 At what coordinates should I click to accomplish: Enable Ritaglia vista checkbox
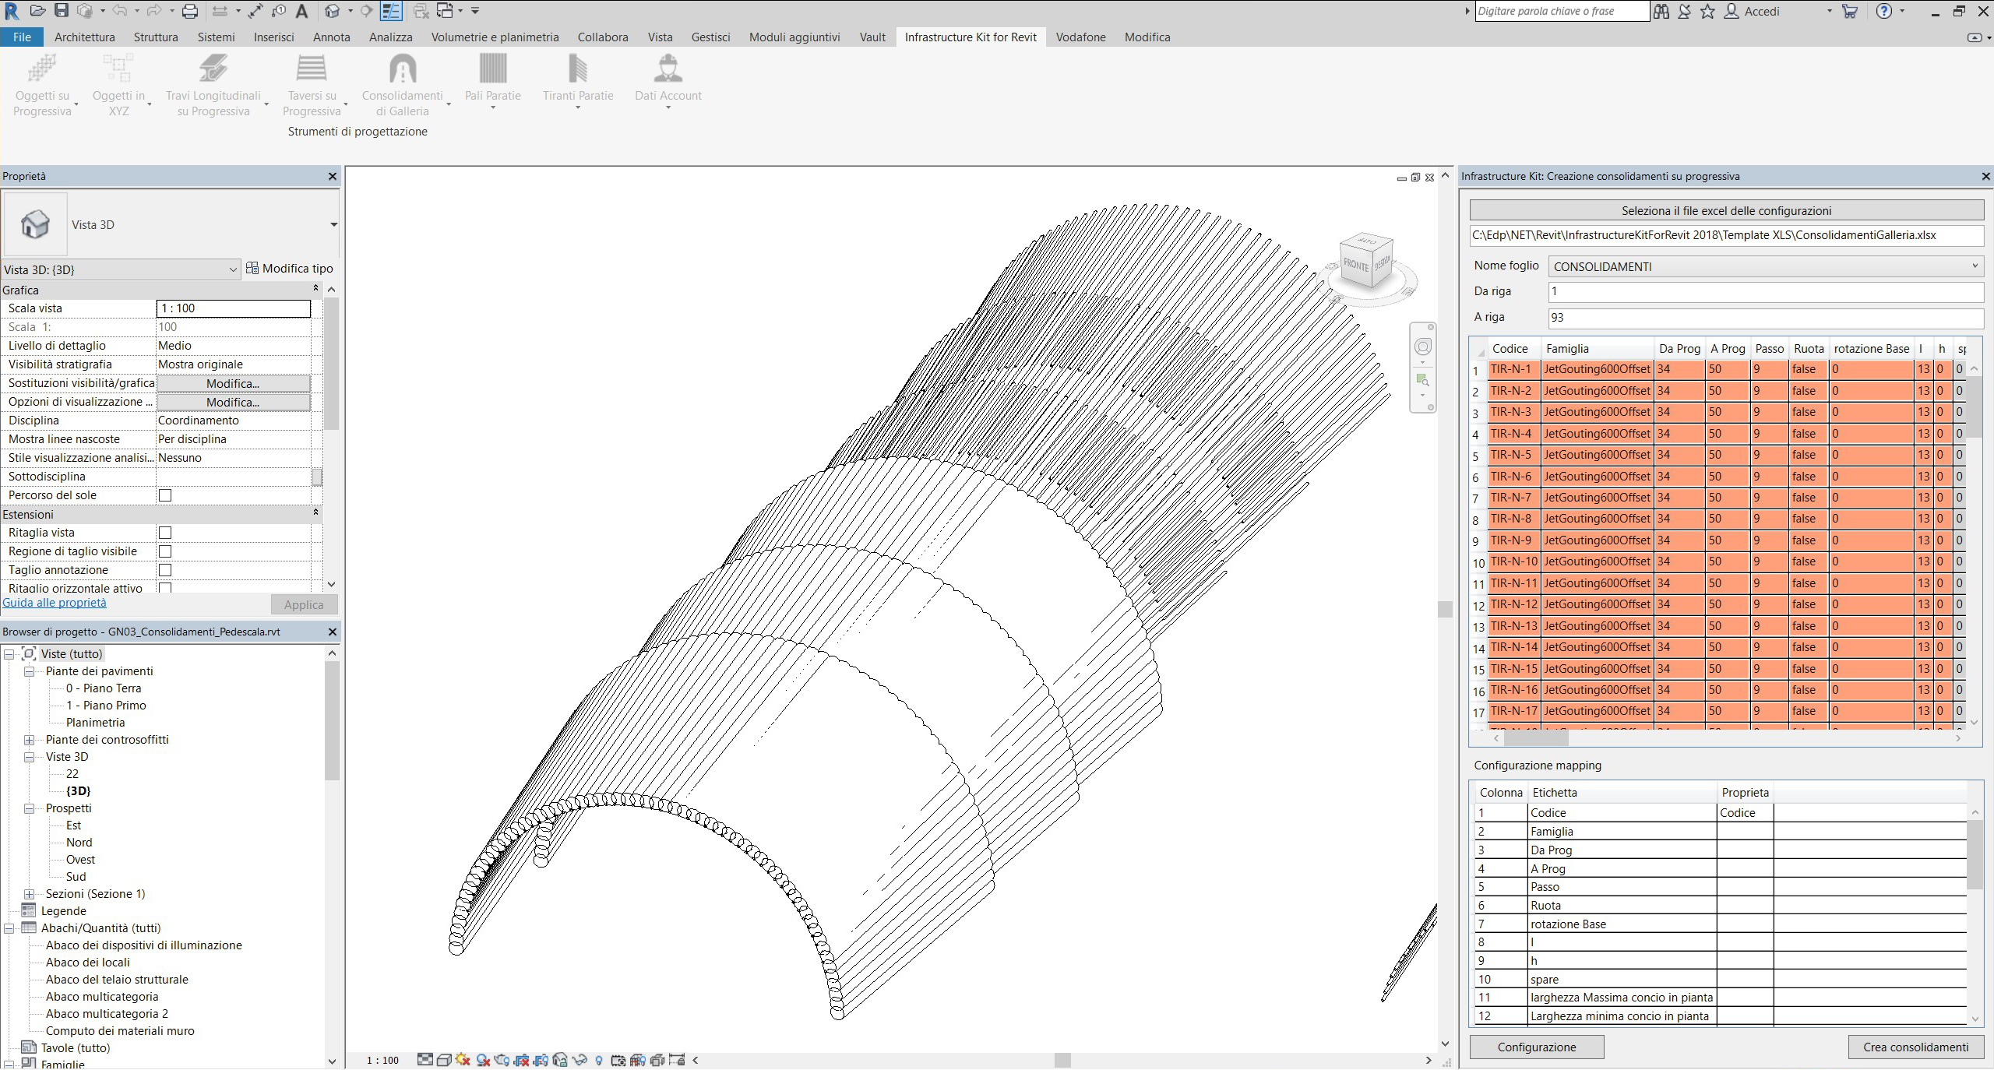point(165,533)
